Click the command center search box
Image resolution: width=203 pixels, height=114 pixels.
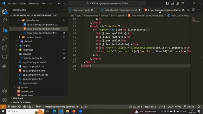[x=107, y=3]
